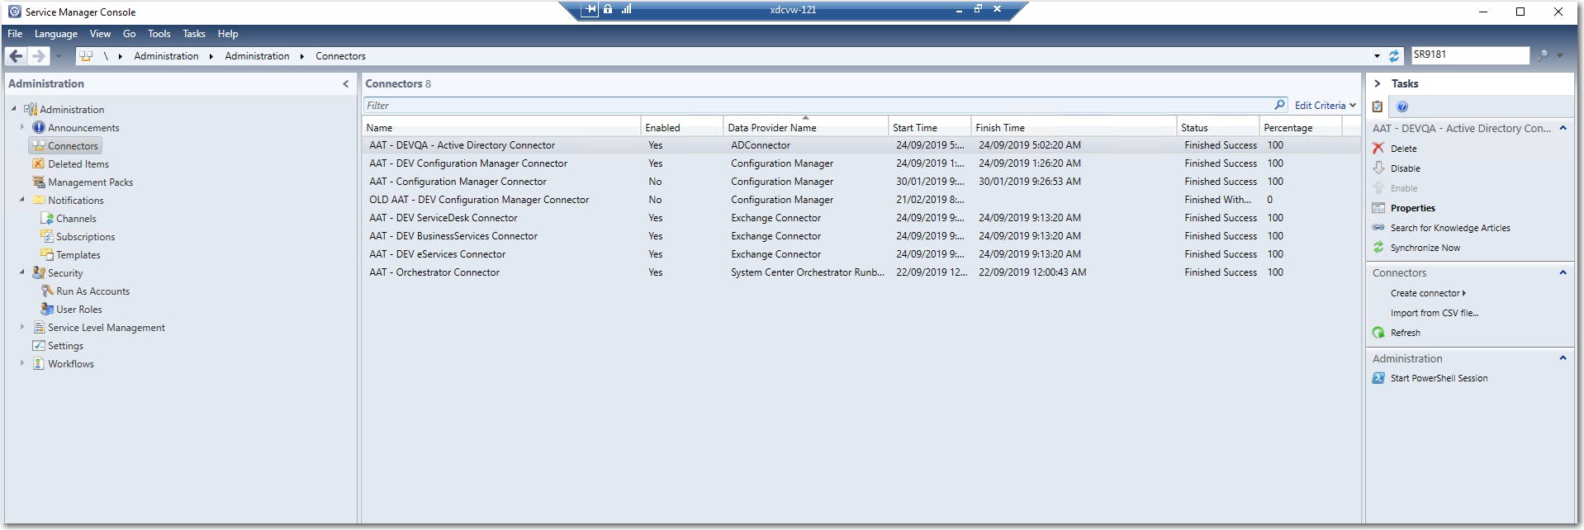
Task: Collapse the Tasks pane arrow
Action: 1377,83
